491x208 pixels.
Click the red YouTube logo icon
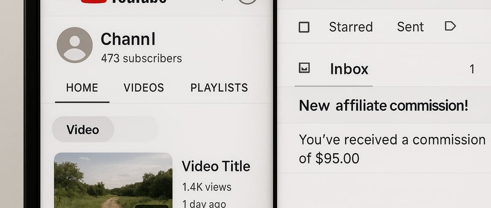point(94,1)
